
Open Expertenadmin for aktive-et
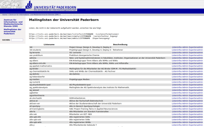click(x=196, y=101)
